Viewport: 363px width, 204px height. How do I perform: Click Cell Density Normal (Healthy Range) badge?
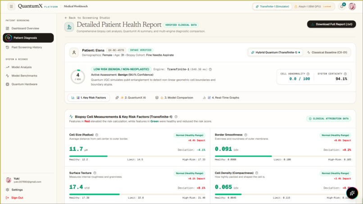coord(335,173)
